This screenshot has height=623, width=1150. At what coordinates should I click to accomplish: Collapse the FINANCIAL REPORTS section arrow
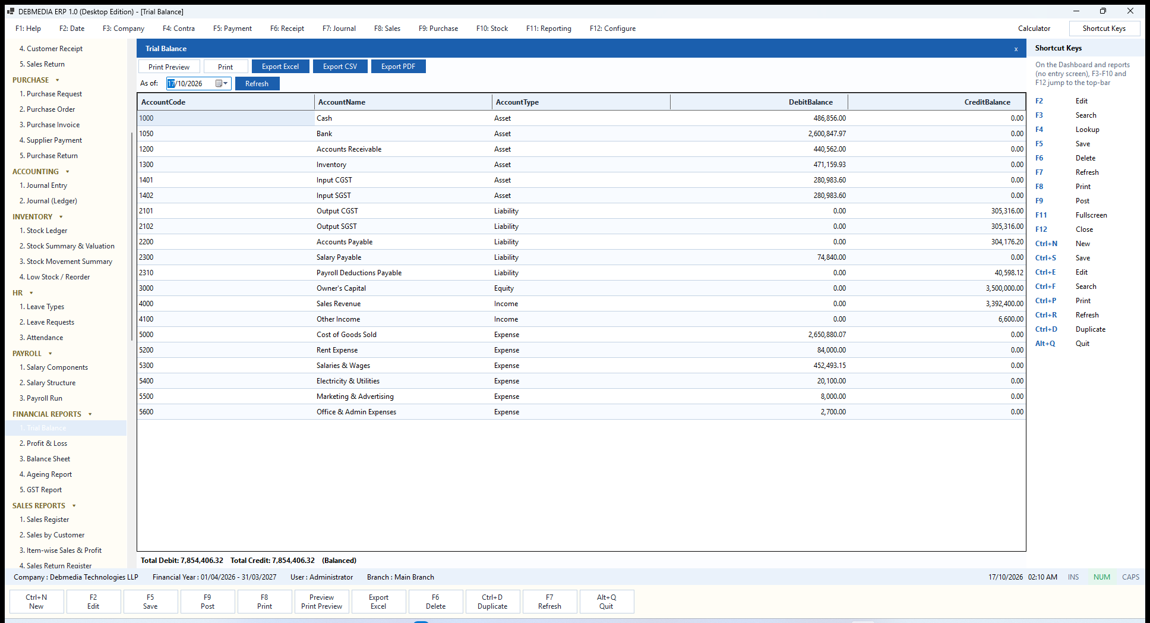coord(90,414)
